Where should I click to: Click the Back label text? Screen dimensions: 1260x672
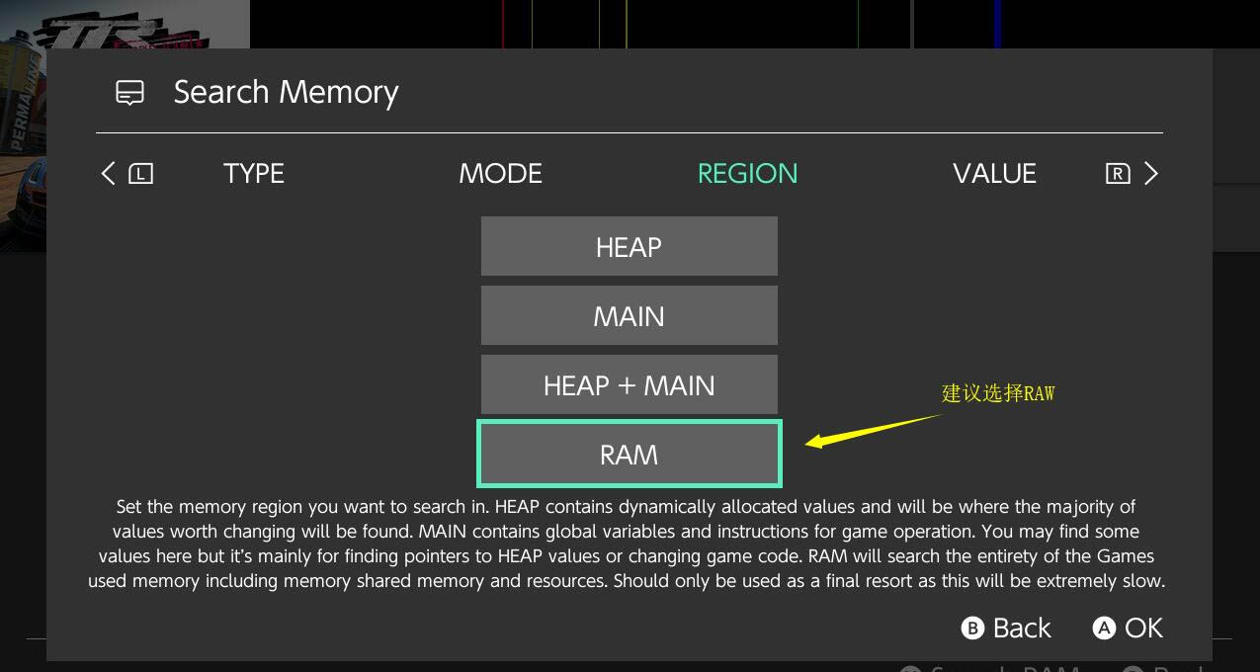click(1022, 629)
